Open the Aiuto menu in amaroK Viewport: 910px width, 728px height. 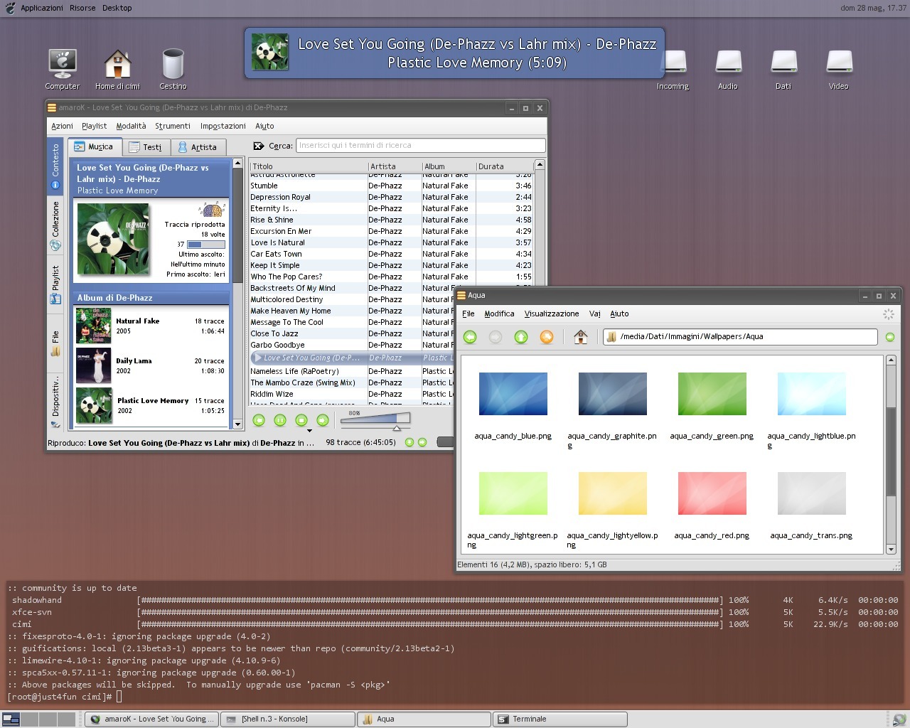click(264, 126)
